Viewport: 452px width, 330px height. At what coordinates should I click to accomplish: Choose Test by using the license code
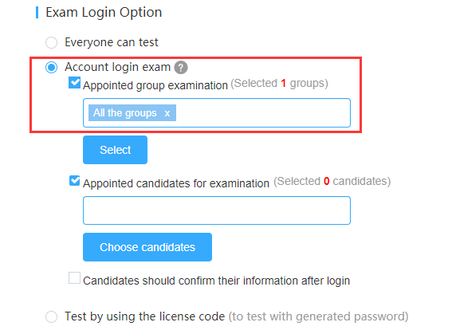[x=51, y=316]
